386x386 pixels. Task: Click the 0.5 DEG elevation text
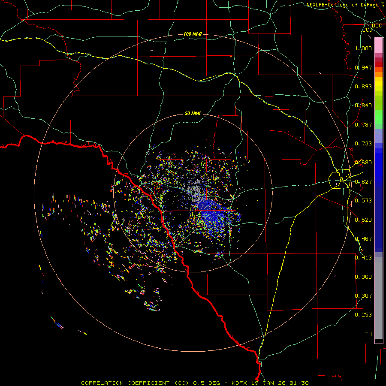point(207,383)
